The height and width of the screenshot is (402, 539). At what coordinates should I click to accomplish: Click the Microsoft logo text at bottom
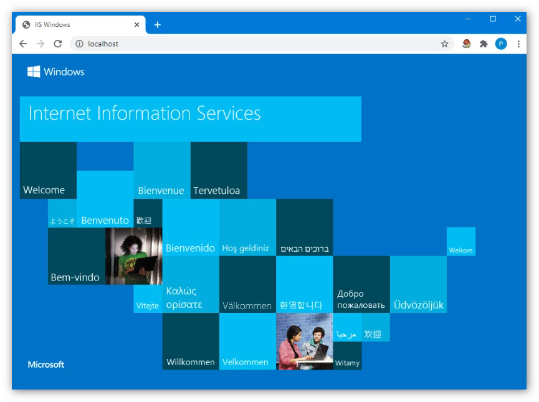pos(46,364)
